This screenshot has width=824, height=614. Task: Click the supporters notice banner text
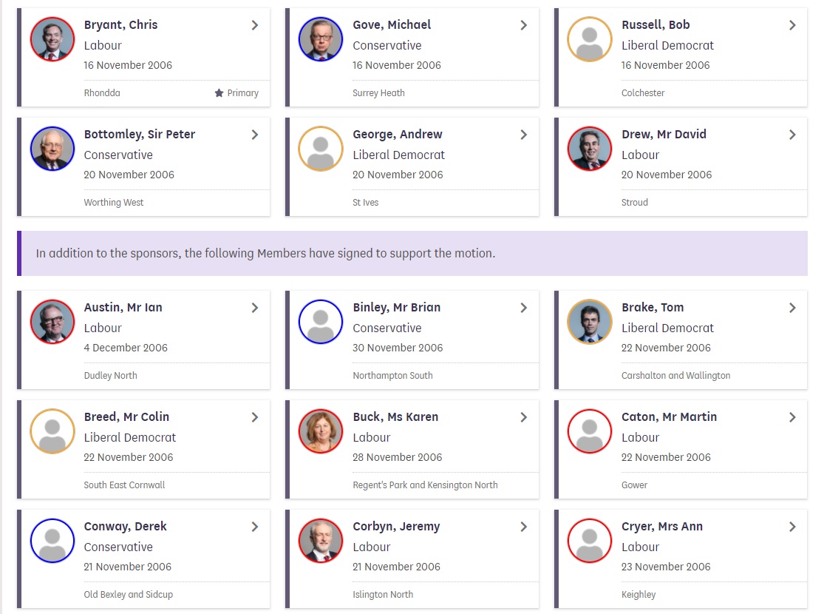click(265, 254)
